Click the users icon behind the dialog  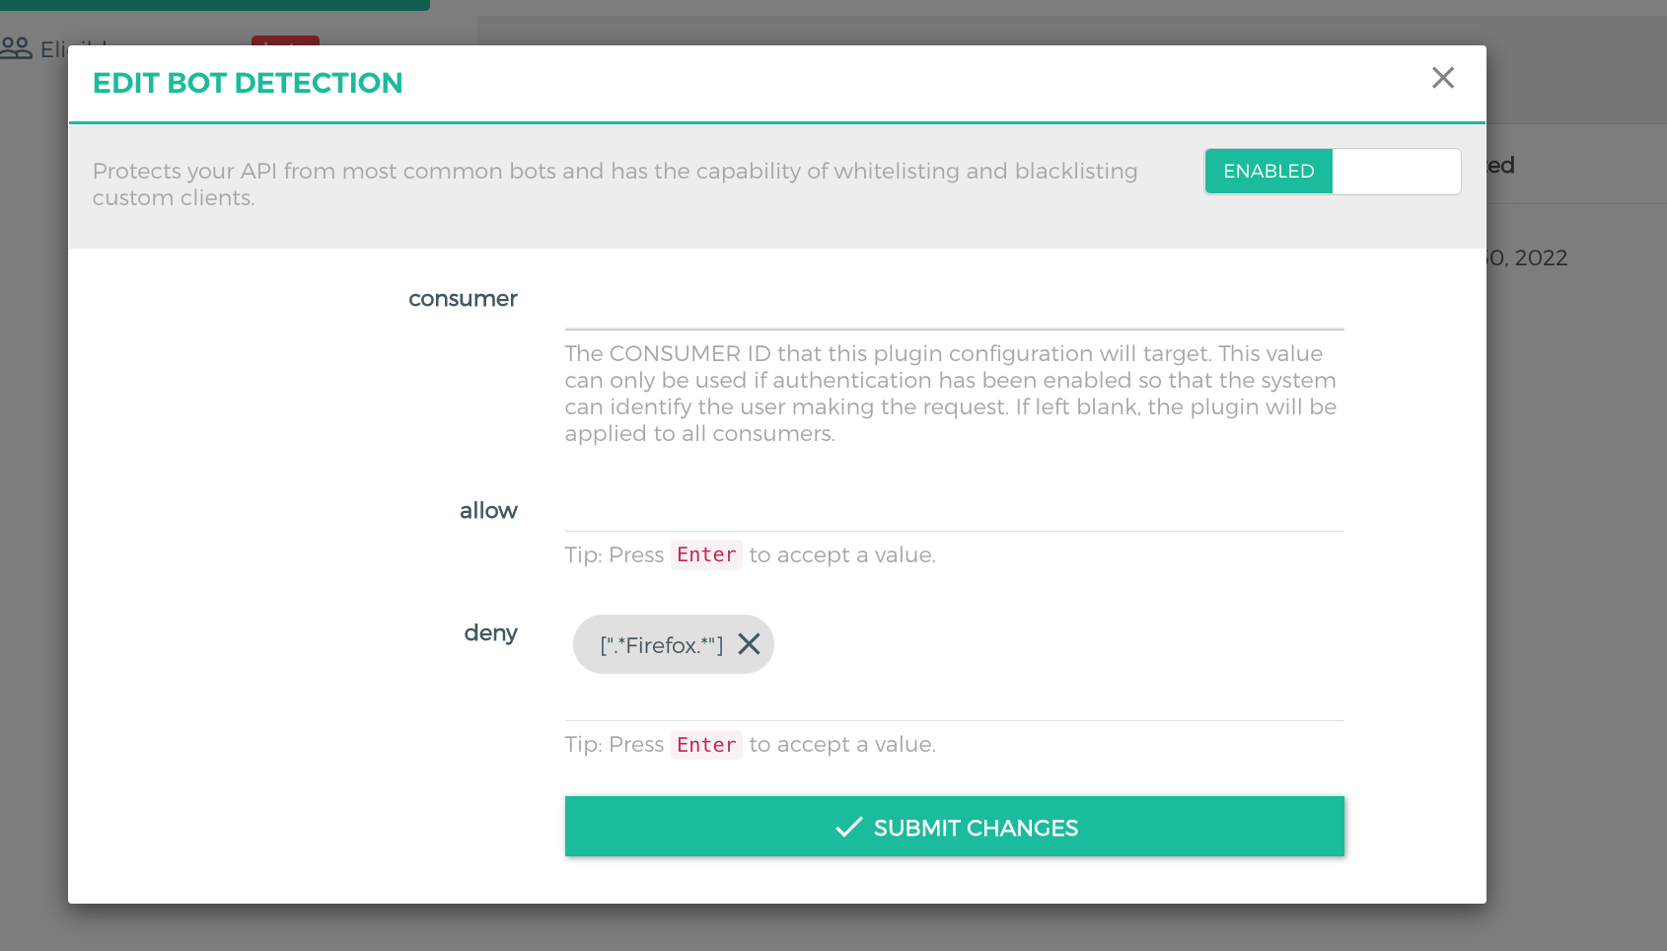click(16, 47)
